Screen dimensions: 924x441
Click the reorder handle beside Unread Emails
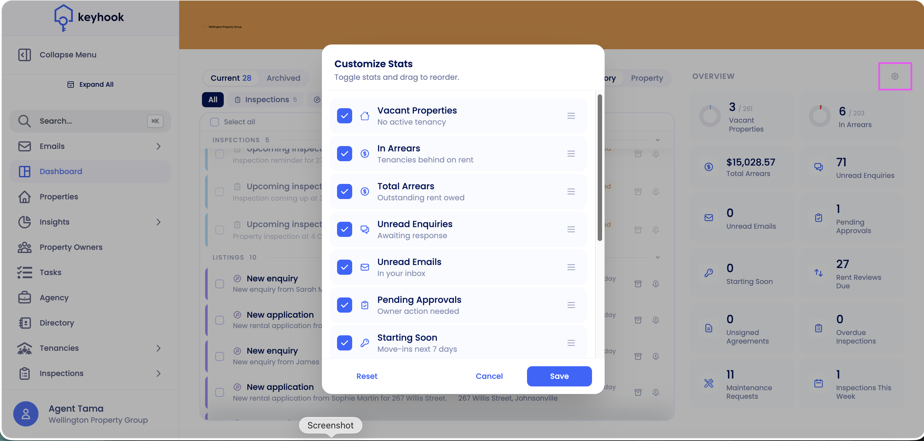point(571,267)
